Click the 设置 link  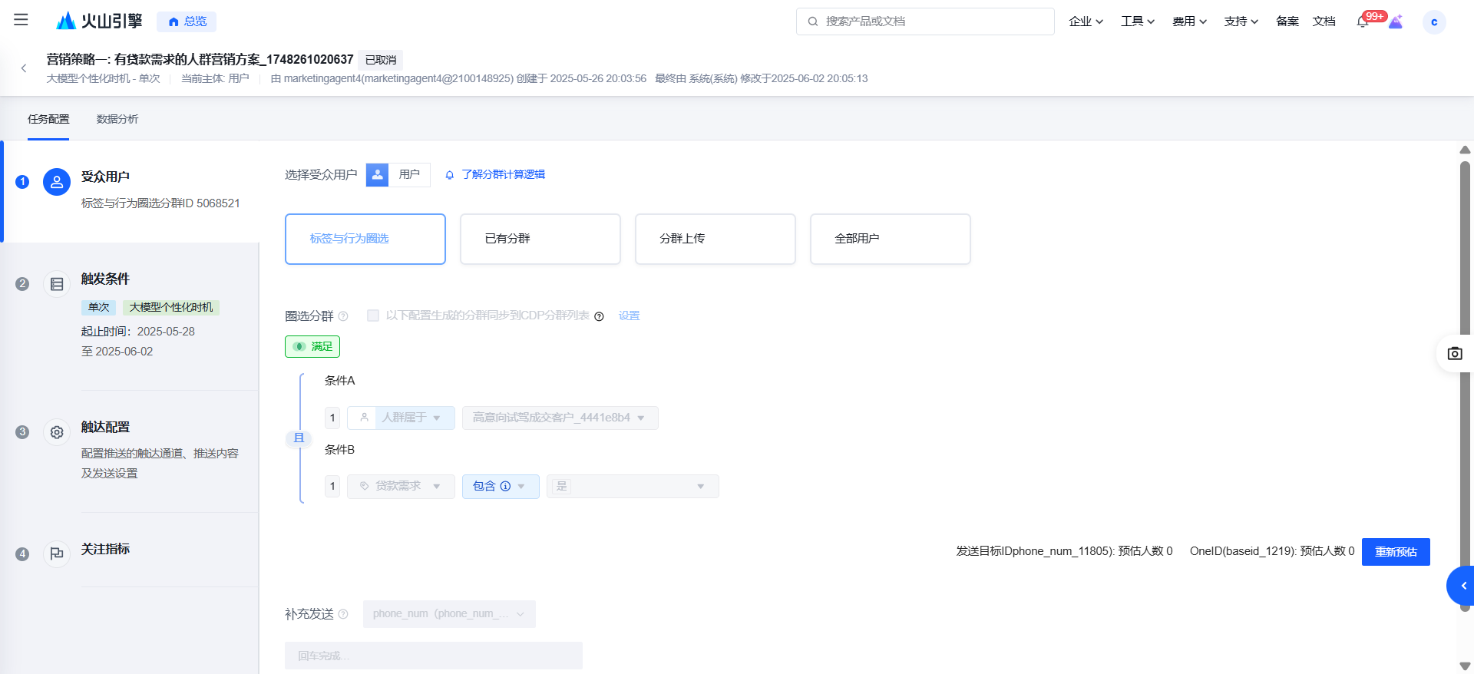tap(629, 316)
